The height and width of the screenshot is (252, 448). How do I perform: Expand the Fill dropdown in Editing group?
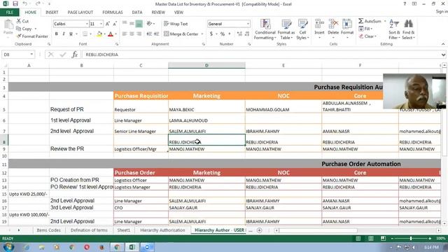click(x=372, y=29)
